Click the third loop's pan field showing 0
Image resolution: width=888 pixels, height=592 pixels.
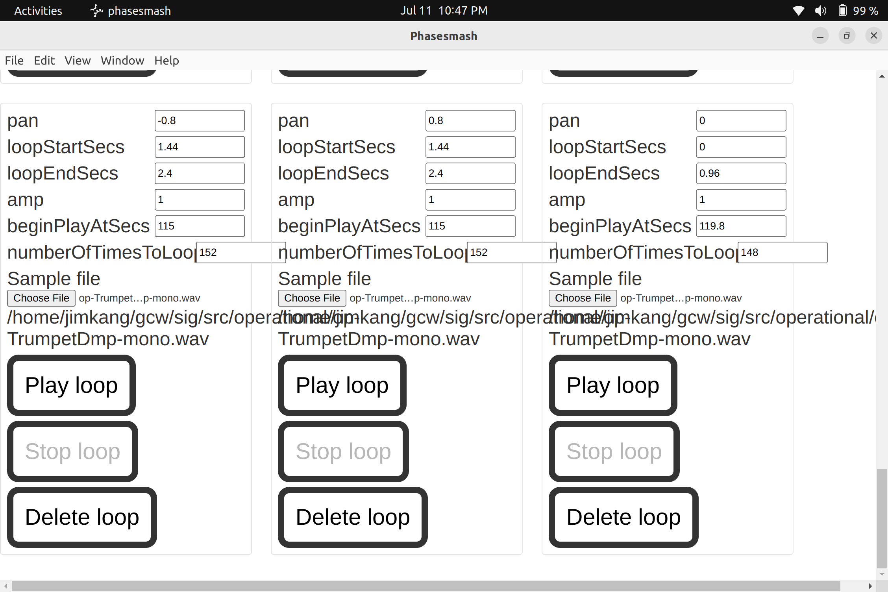[x=741, y=120]
